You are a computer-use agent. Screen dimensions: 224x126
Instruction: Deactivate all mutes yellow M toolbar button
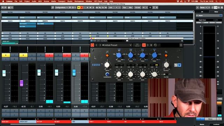[x=78, y=7]
